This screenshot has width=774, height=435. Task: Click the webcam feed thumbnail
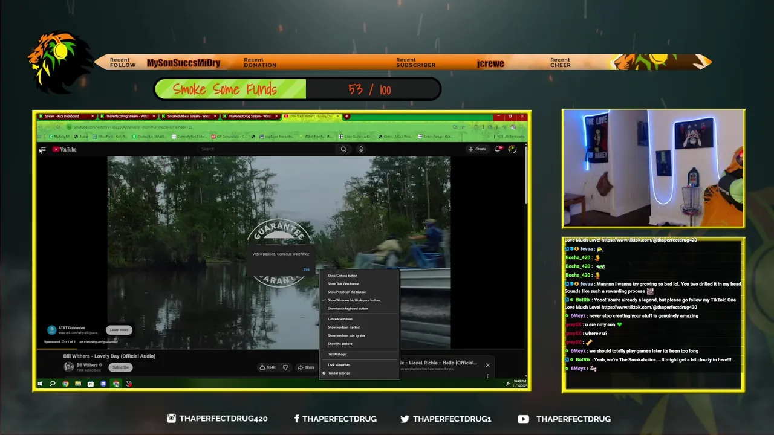pyautogui.click(x=653, y=168)
